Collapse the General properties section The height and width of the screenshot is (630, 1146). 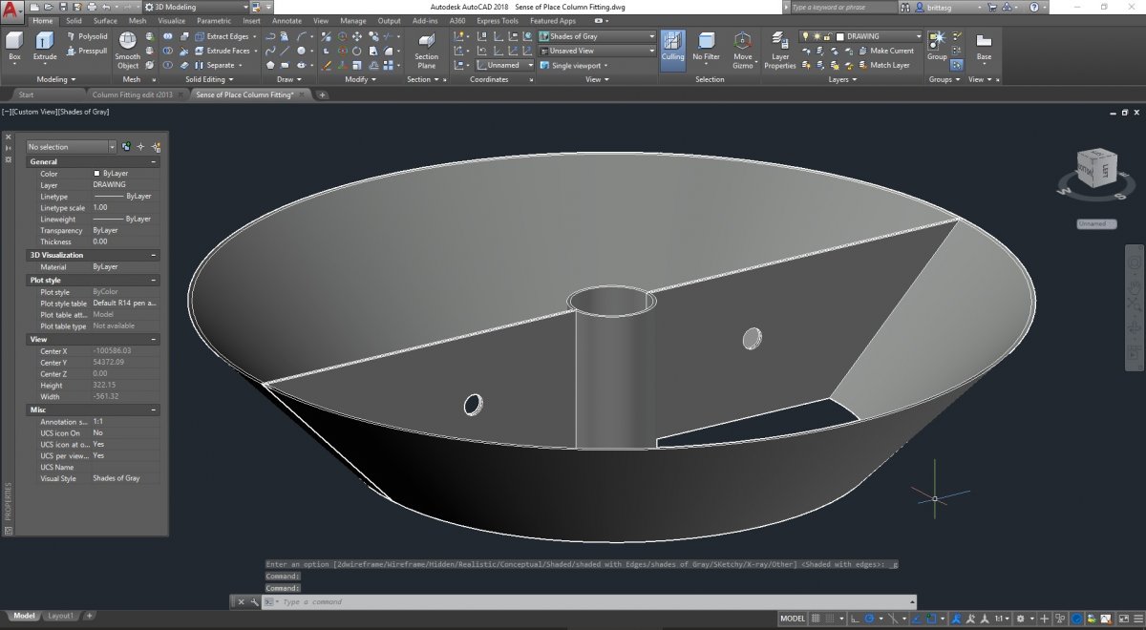tap(154, 162)
